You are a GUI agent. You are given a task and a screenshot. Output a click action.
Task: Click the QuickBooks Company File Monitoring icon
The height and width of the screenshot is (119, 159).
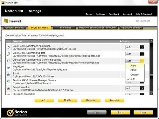[8, 61]
